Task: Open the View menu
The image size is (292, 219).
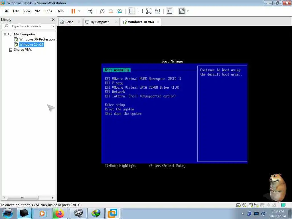Action: [x=27, y=11]
